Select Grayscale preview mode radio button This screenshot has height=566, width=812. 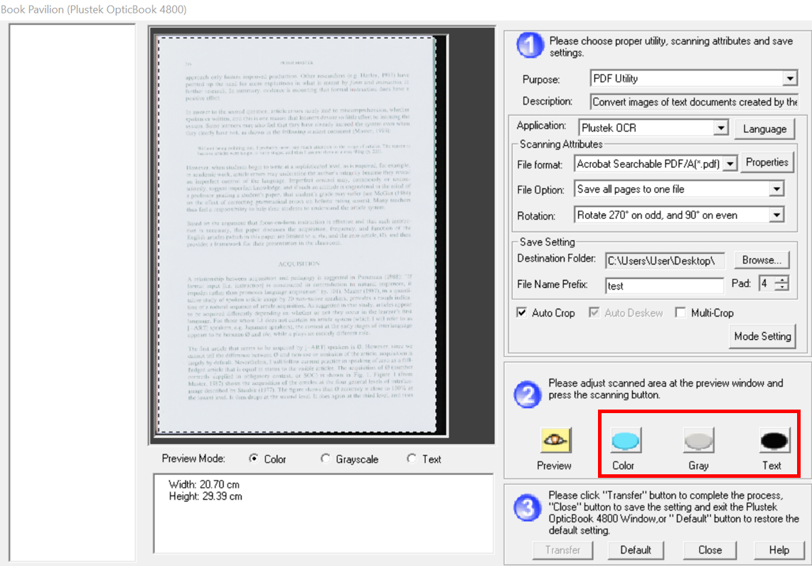point(326,459)
